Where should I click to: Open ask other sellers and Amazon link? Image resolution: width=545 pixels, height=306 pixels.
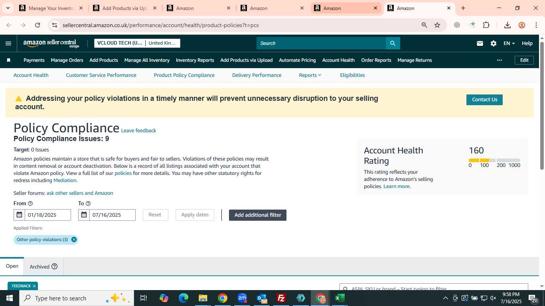pos(80,193)
